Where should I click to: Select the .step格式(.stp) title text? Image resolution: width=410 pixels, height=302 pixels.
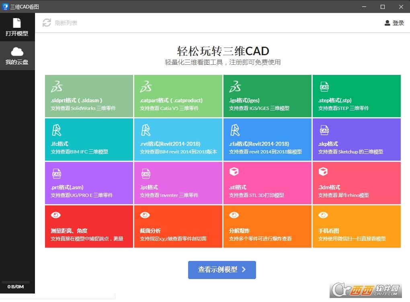(335, 100)
